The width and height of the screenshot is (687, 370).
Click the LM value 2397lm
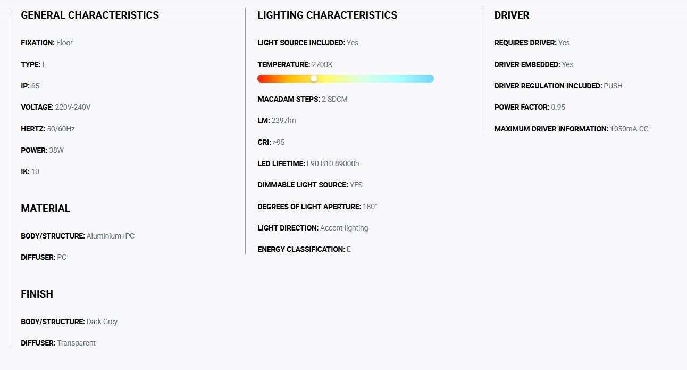283,120
